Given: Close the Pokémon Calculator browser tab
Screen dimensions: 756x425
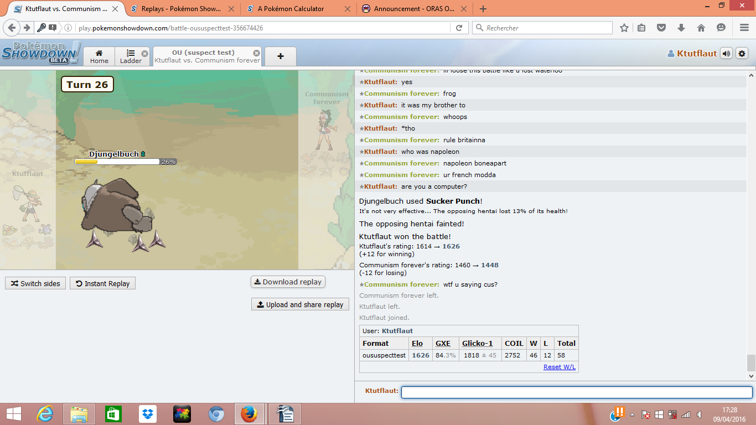Looking at the screenshot, I should coord(348,9).
